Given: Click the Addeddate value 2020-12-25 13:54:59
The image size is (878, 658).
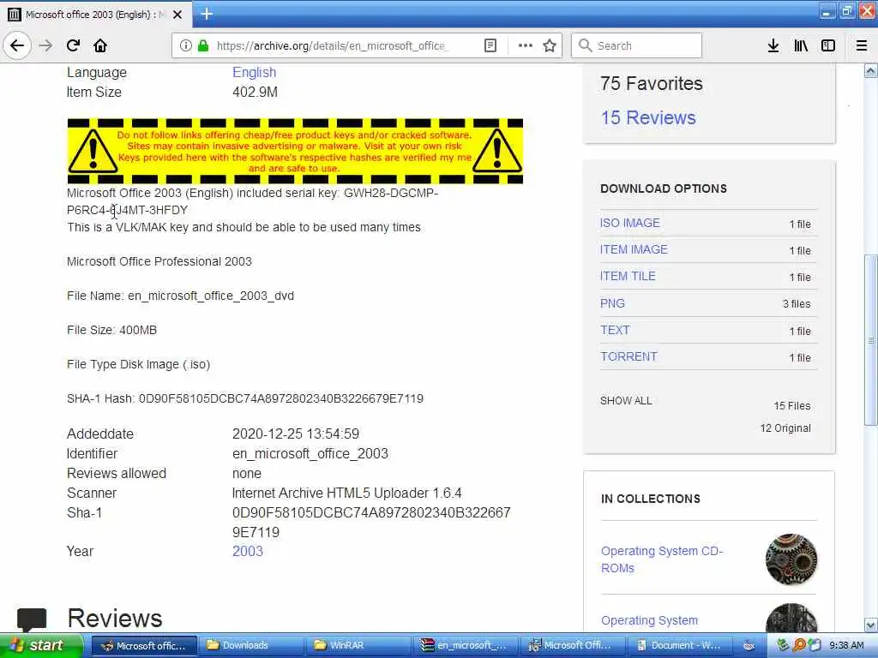Looking at the screenshot, I should pyautogui.click(x=296, y=434).
